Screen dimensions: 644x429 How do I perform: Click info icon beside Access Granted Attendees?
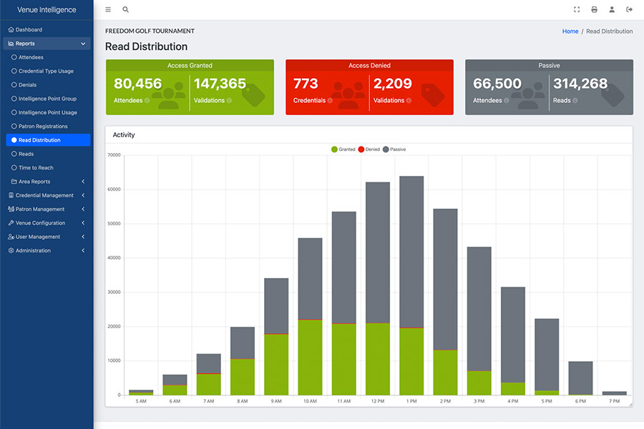(x=147, y=101)
